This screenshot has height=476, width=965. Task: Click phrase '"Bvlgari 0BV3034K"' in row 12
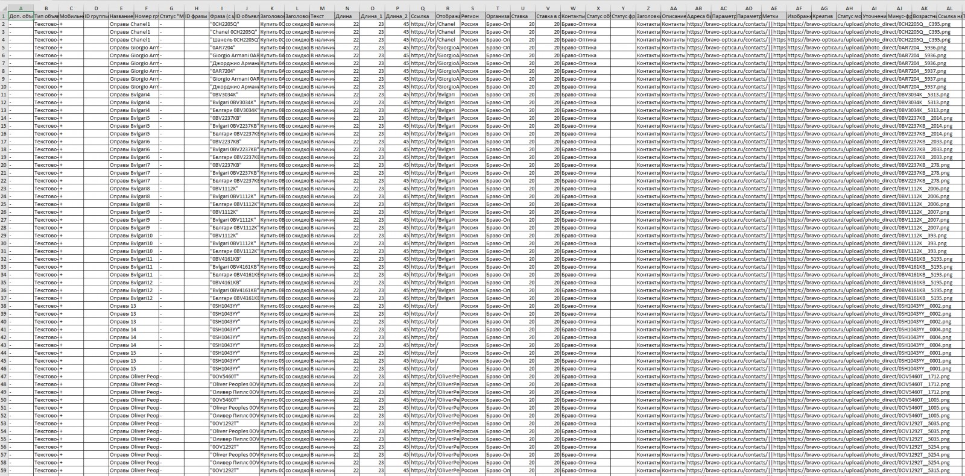(234, 102)
